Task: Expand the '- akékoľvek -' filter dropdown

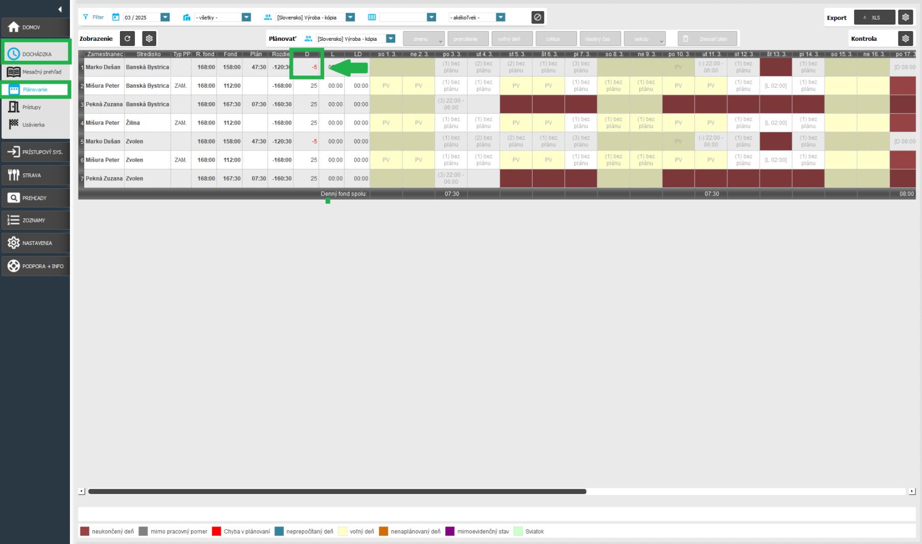Action: pyautogui.click(x=500, y=17)
